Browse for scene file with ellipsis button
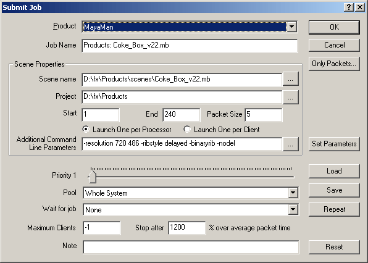 (291, 79)
